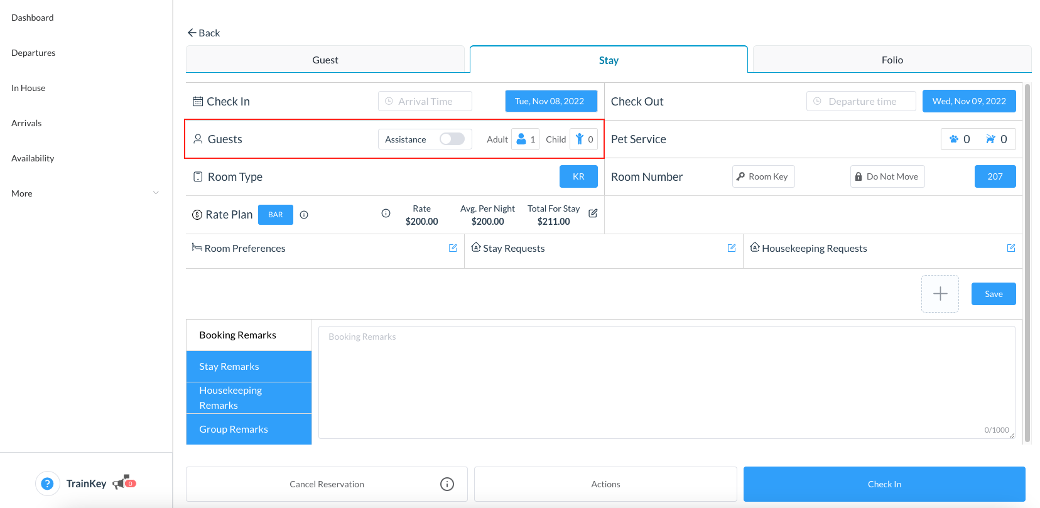Click the edit icon for Room Preferences
The height and width of the screenshot is (508, 1040).
point(453,248)
